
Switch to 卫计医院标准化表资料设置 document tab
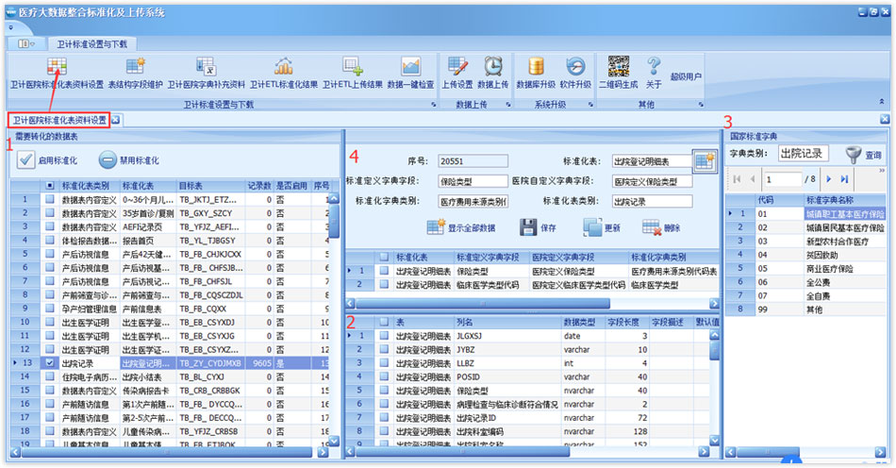coord(59,120)
